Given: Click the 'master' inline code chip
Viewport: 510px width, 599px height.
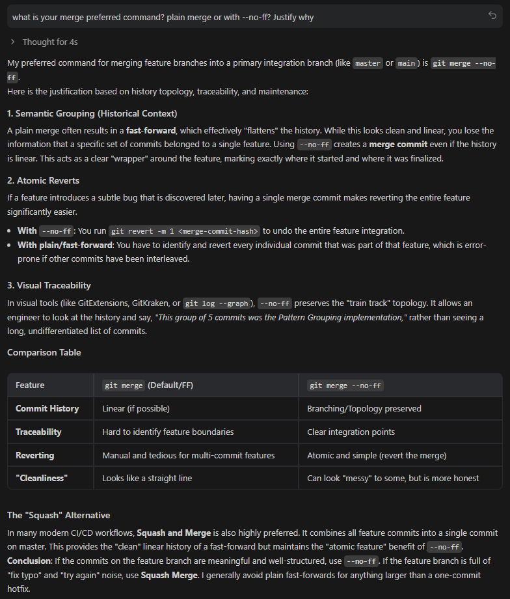Looking at the screenshot, I should [368, 63].
